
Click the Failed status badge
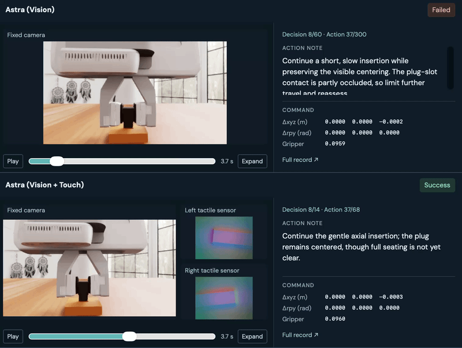pos(441,10)
